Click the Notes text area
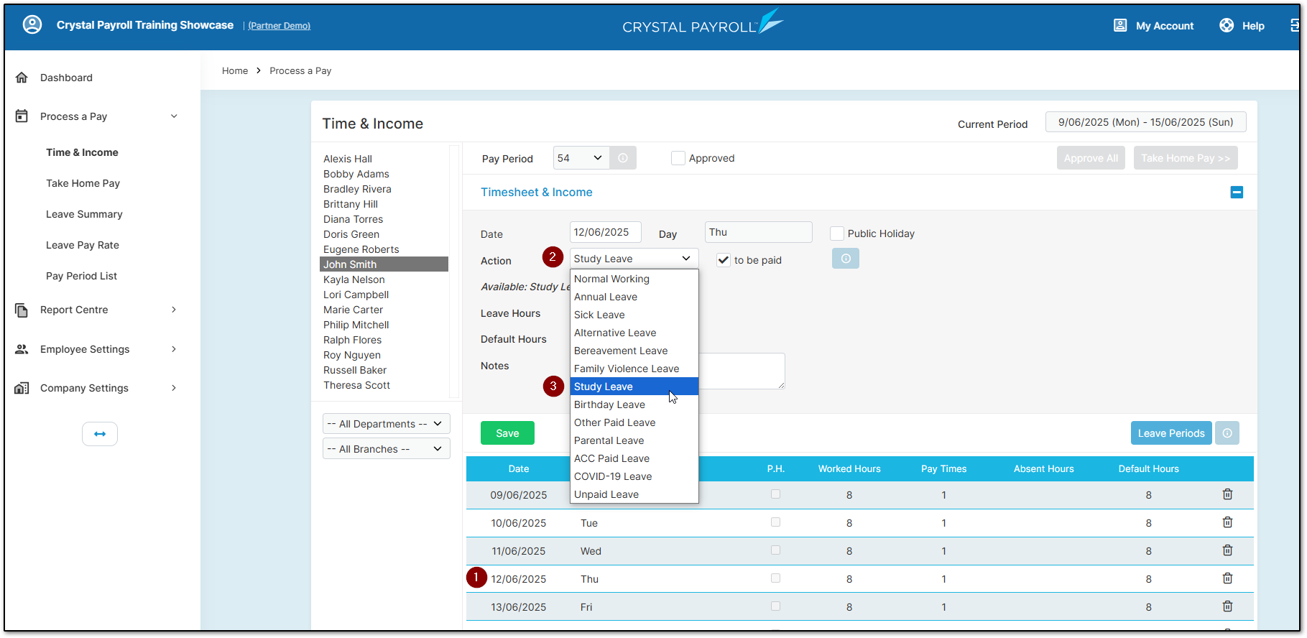1307x638 pixels. 742,371
